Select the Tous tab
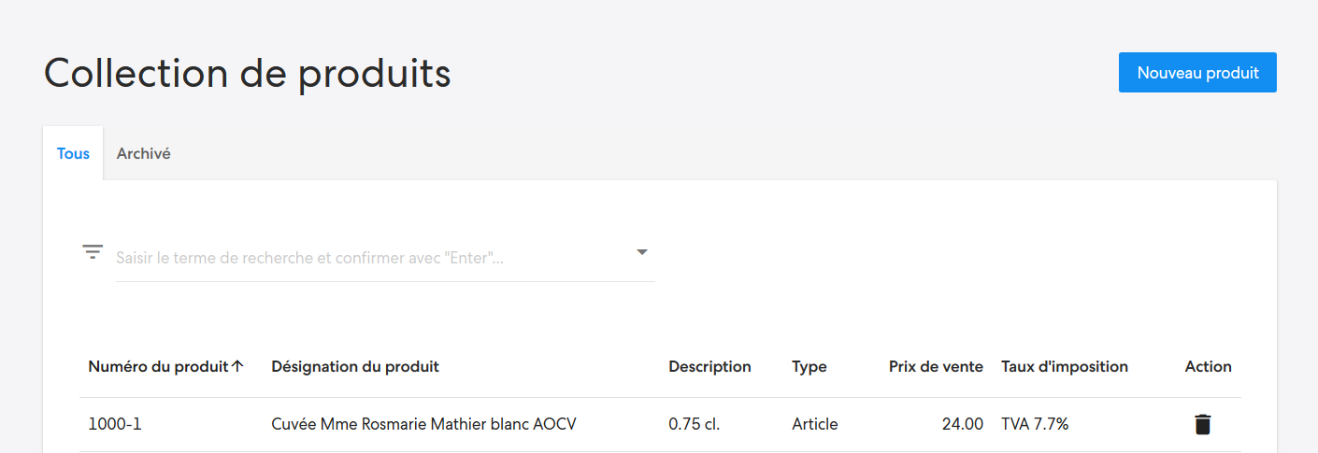This screenshot has width=1318, height=453. point(73,153)
